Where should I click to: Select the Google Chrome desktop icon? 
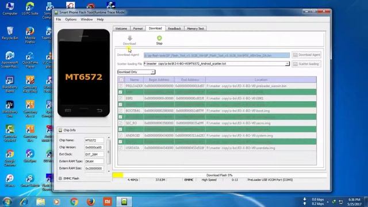pos(10,159)
